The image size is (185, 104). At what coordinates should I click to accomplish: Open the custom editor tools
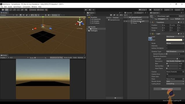pyautogui.click(x=26, y=10)
